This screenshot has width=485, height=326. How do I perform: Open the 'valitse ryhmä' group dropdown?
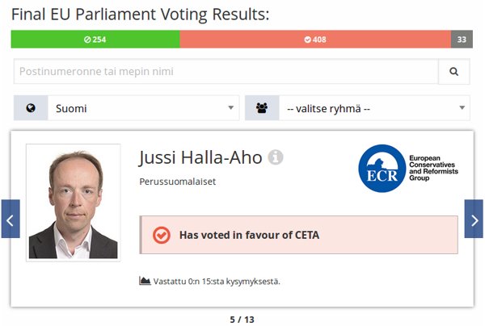click(x=373, y=108)
